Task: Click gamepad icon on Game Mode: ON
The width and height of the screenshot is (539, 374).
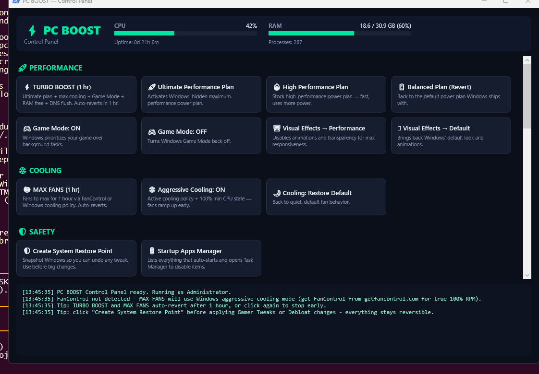Action: [x=27, y=129]
